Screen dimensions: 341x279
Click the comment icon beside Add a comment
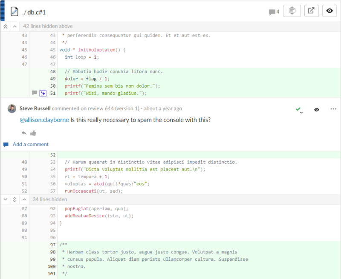click(5, 145)
